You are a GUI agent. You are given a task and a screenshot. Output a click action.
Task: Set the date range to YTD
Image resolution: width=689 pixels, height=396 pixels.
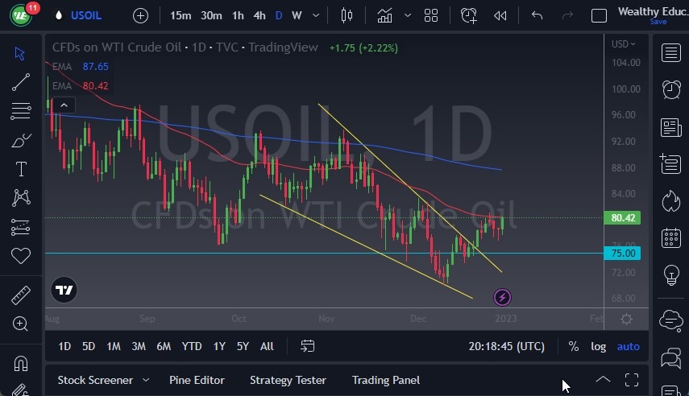[192, 346]
